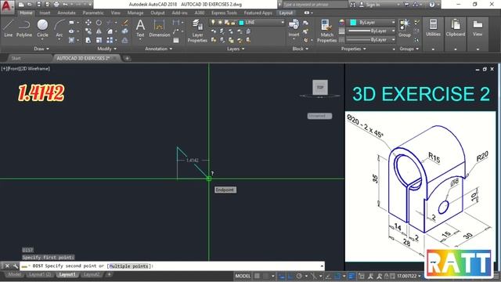
Task: Expand the Draw panel
Action: click(x=41, y=49)
